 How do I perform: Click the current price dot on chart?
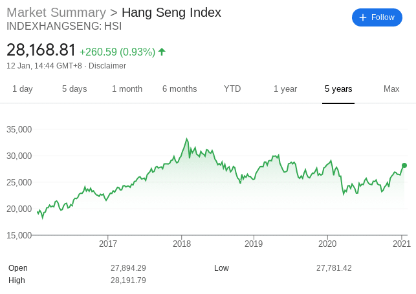(x=404, y=165)
